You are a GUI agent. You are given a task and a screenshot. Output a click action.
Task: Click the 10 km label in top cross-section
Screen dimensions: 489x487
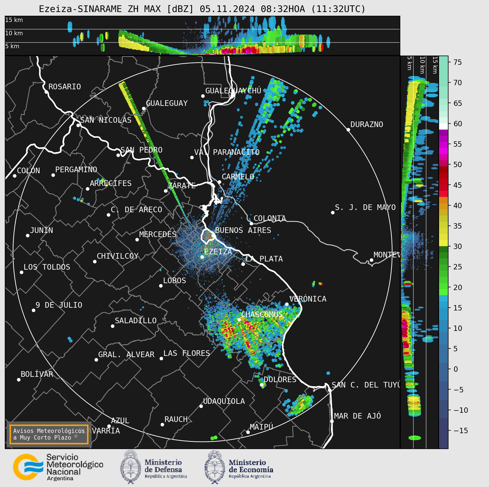coord(14,33)
